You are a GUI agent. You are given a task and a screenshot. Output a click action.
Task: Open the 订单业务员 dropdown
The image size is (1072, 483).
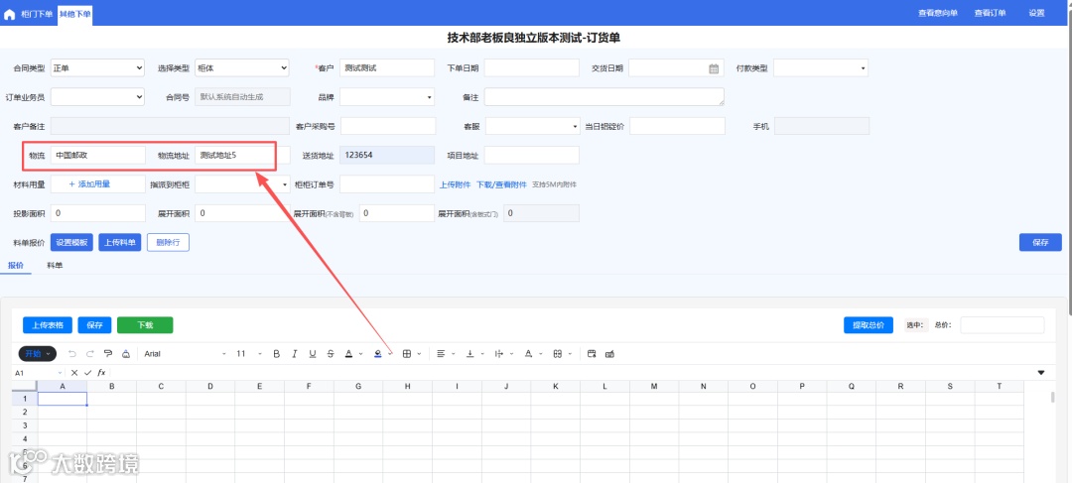point(97,97)
